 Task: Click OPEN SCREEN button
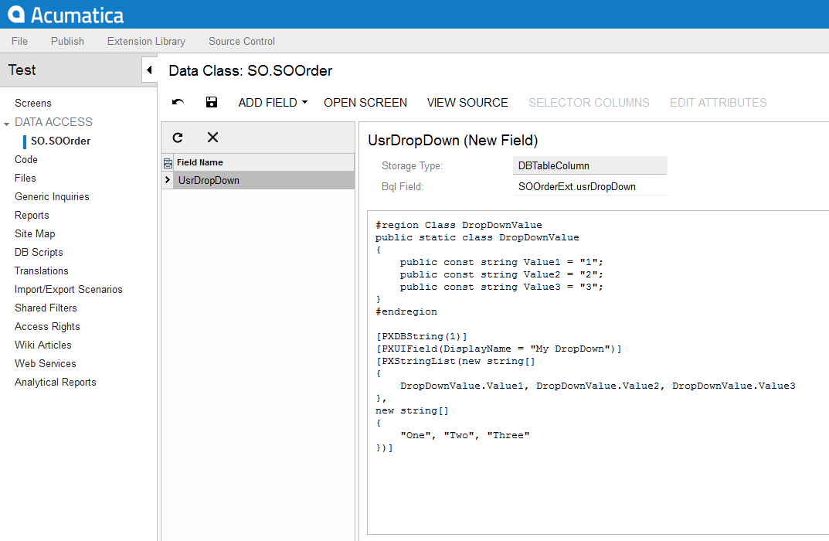click(365, 103)
